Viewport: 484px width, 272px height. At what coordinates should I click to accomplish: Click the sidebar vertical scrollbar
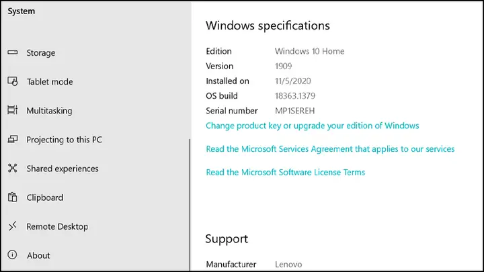click(x=189, y=205)
